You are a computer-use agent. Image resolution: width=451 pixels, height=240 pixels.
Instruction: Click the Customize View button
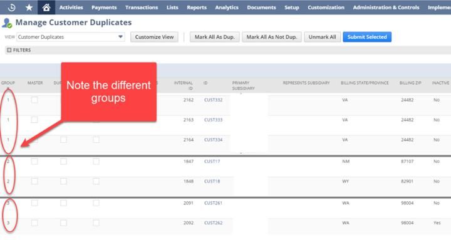pos(155,37)
